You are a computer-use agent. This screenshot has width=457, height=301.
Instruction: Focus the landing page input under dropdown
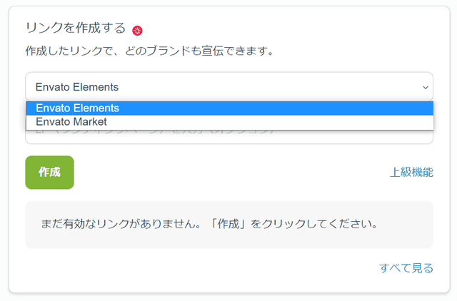pyautogui.click(x=229, y=137)
